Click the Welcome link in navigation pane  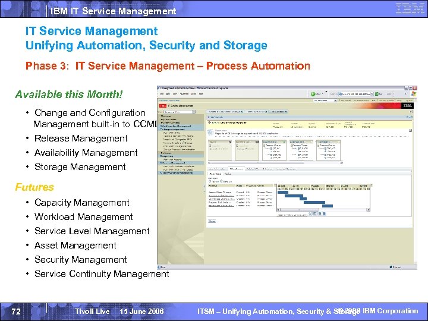[x=166, y=117]
